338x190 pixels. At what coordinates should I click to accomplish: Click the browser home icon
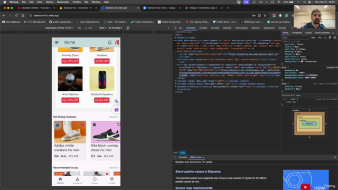click(23, 15)
